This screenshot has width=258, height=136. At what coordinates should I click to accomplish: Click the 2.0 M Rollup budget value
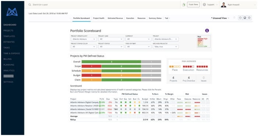tap(146, 120)
